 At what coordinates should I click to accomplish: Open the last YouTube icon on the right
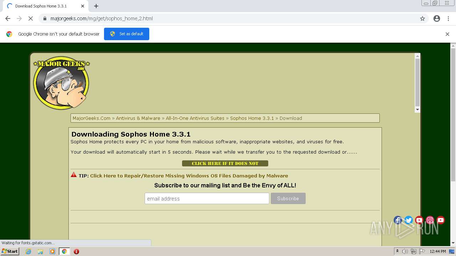(441, 220)
